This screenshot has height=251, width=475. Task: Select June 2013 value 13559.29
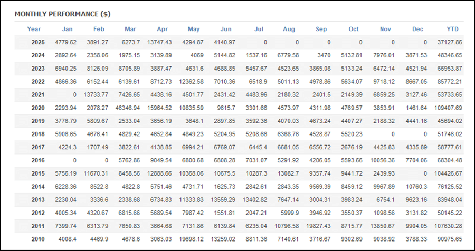point(223,200)
